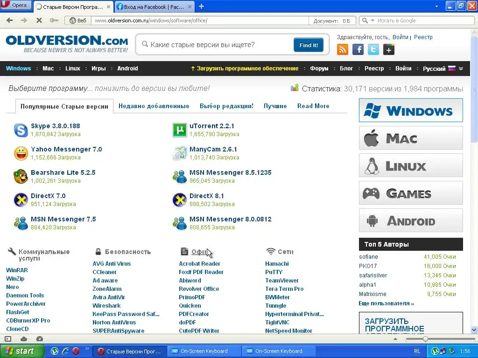
Task: Open the Opera menu button
Action: (16, 5)
